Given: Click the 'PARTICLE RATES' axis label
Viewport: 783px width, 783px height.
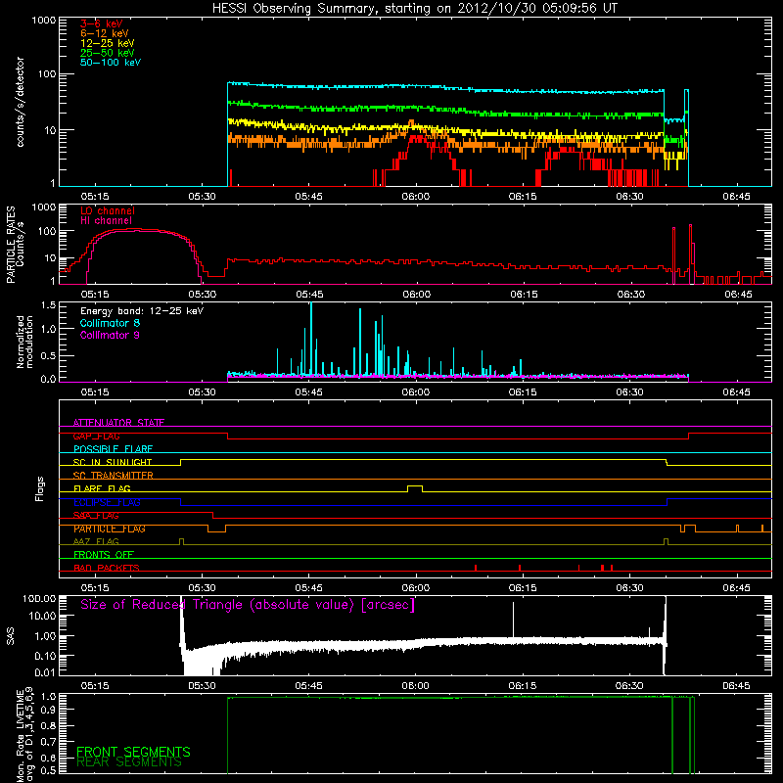Looking at the screenshot, I should coord(11,245).
